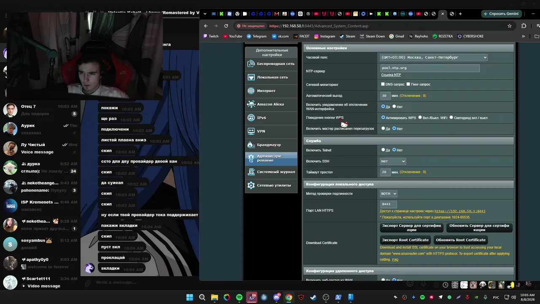Open the Локальная сеть router section
This screenshot has width=540, height=304.
coord(271,77)
